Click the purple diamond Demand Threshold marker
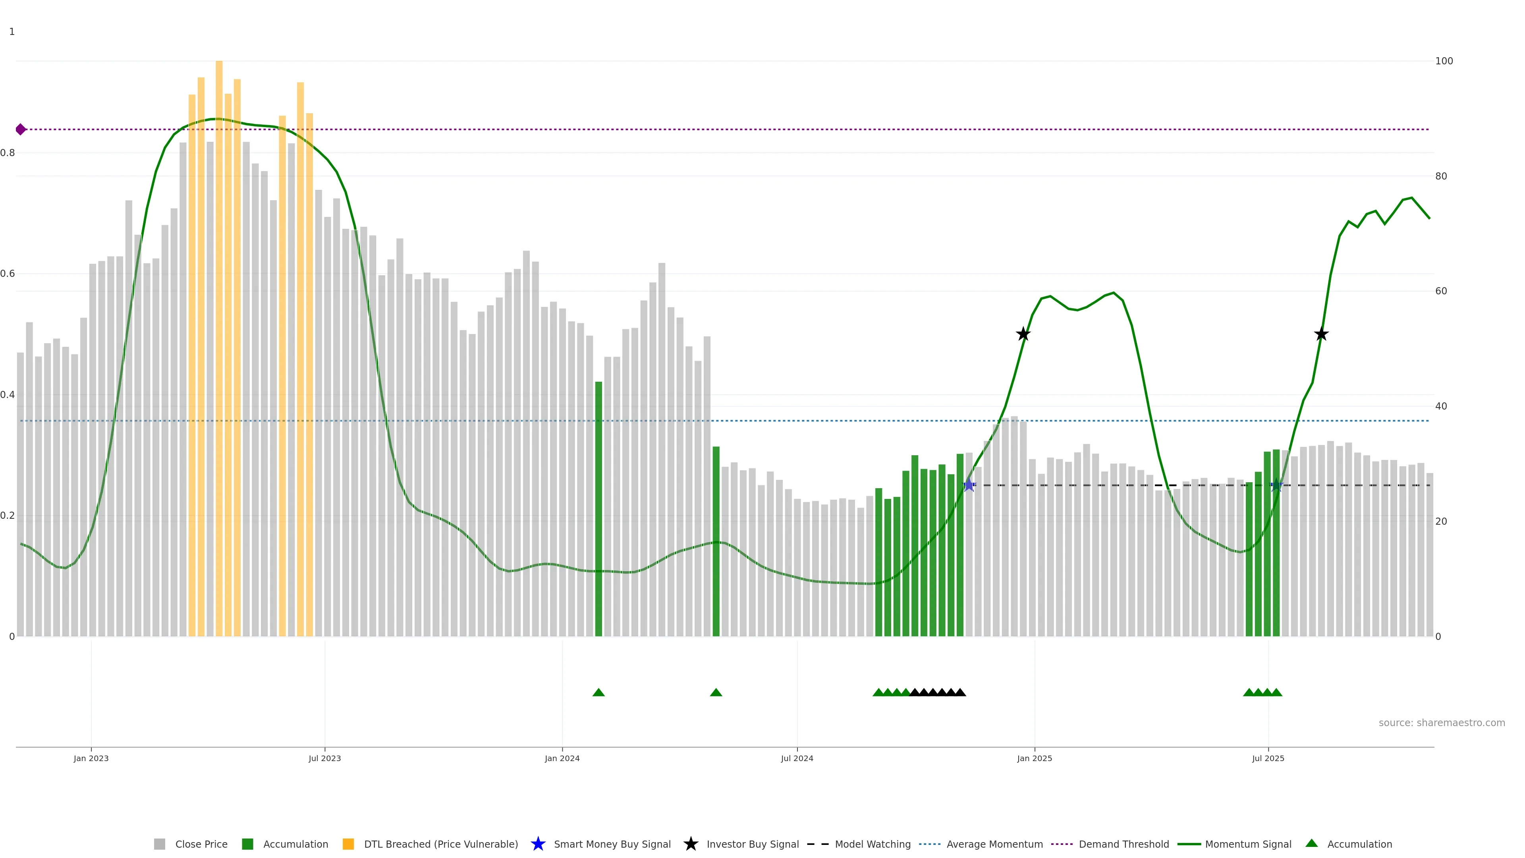 [x=21, y=129]
